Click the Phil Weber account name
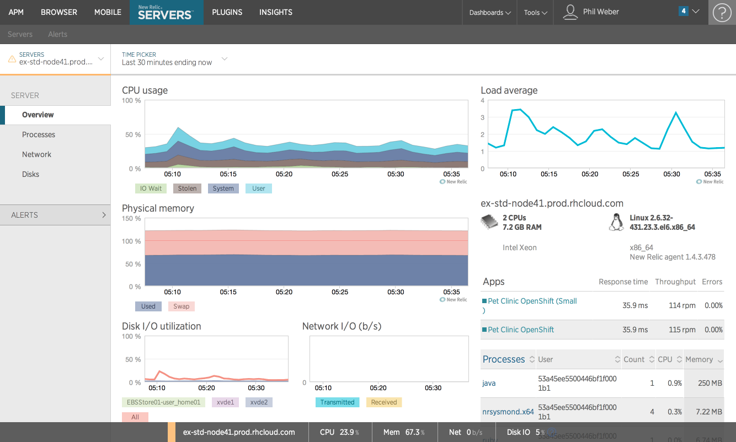736x442 pixels. point(601,12)
